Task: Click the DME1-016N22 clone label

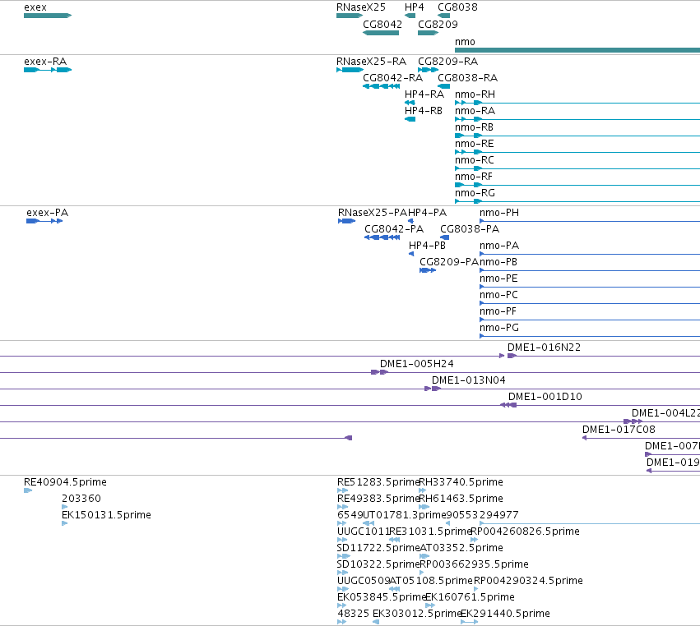Action: [x=545, y=348]
